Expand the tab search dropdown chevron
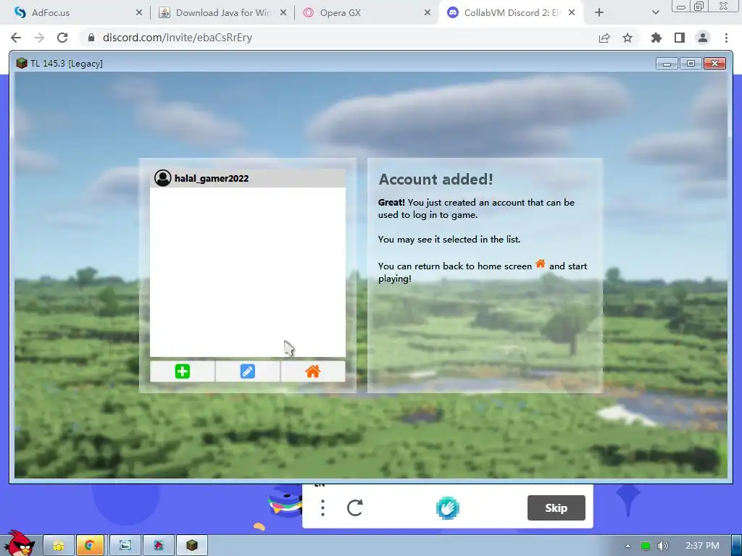Image resolution: width=742 pixels, height=556 pixels. point(655,13)
